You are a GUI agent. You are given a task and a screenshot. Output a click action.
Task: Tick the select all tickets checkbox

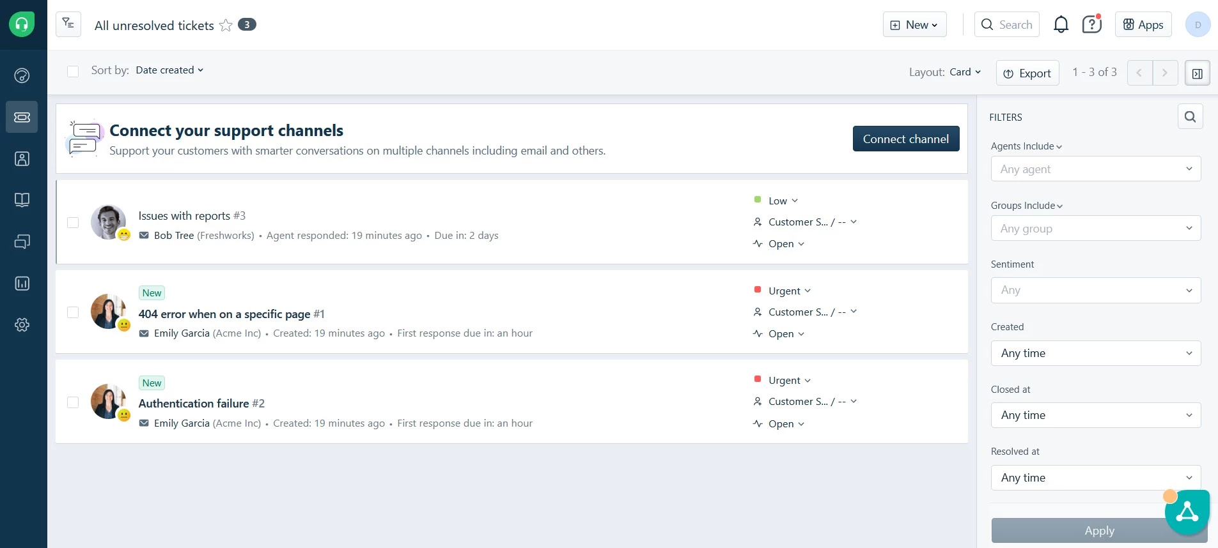click(x=73, y=71)
